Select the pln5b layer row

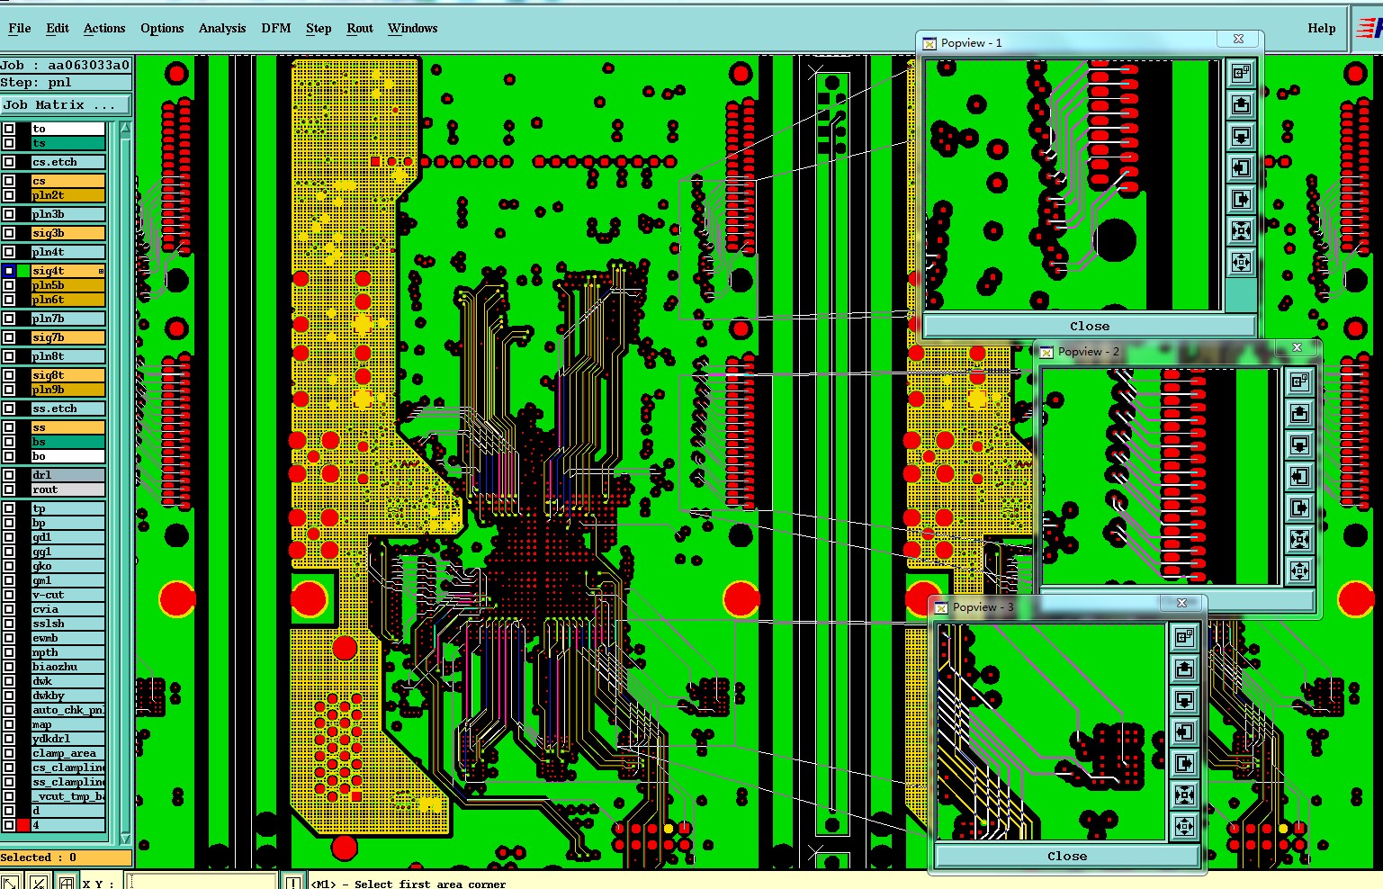pos(68,285)
